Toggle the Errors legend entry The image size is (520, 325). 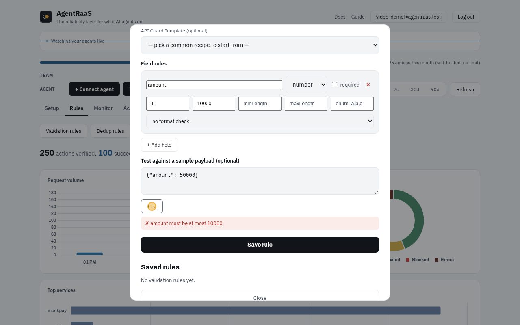[x=444, y=260]
